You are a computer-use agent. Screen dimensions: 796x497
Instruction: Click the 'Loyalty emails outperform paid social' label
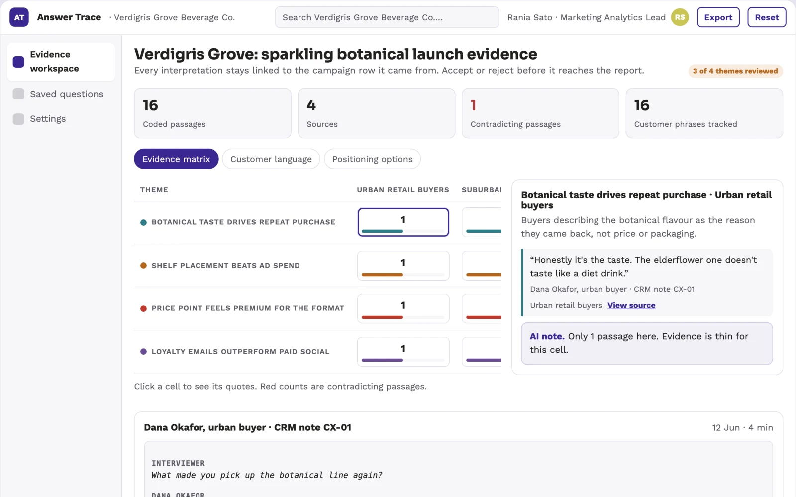click(x=240, y=352)
